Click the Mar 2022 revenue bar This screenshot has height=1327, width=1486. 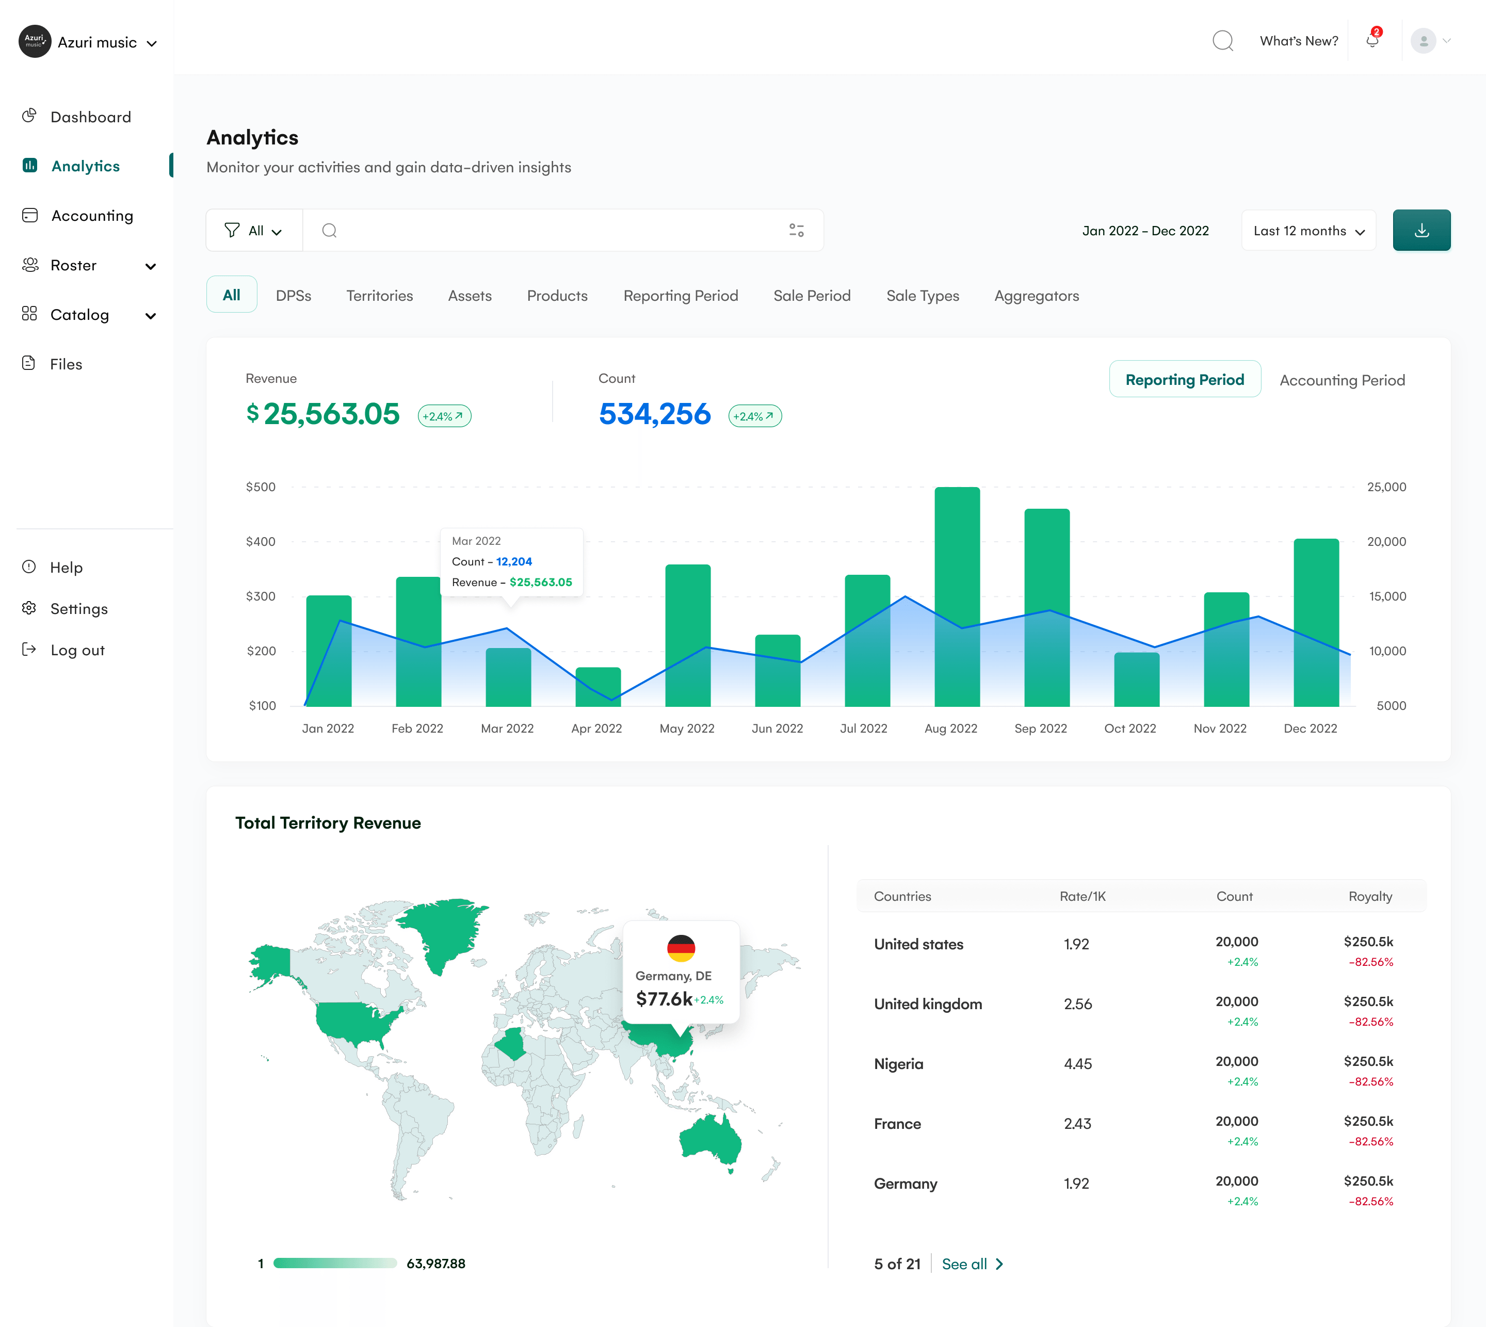pyautogui.click(x=508, y=676)
